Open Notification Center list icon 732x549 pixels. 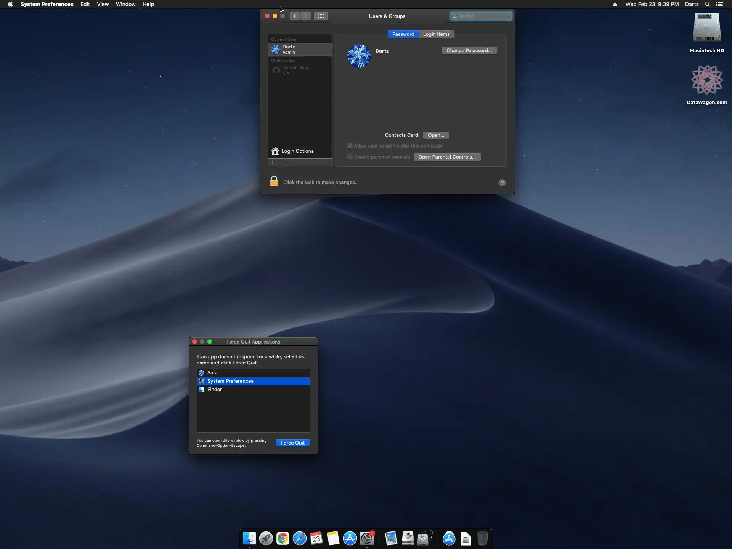[x=720, y=4]
